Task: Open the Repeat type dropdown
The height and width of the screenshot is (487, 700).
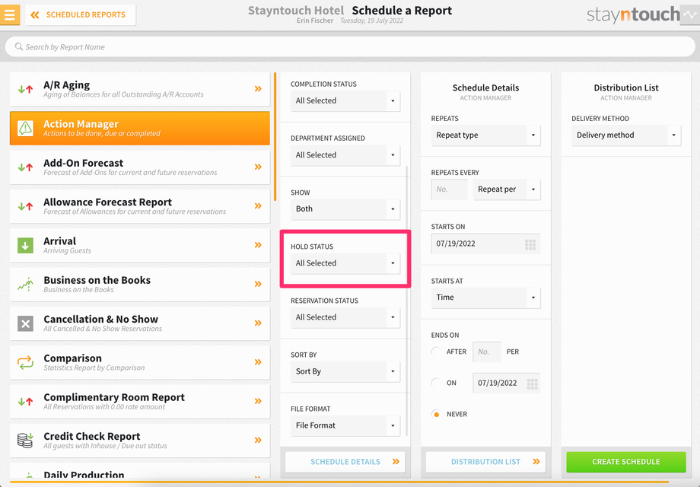Action: pyautogui.click(x=485, y=135)
